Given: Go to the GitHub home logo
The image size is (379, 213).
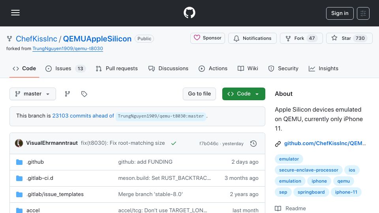Looking at the screenshot, I should click(189, 13).
